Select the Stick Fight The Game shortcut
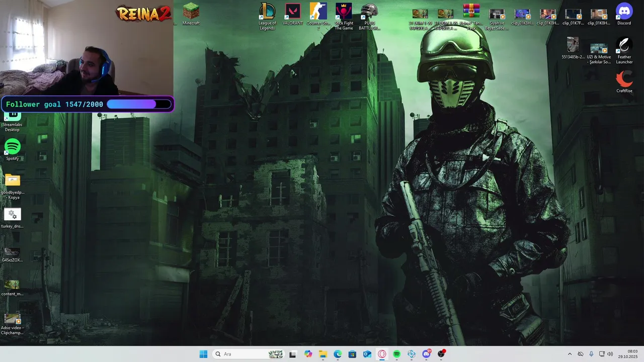644x362 pixels. point(344,17)
